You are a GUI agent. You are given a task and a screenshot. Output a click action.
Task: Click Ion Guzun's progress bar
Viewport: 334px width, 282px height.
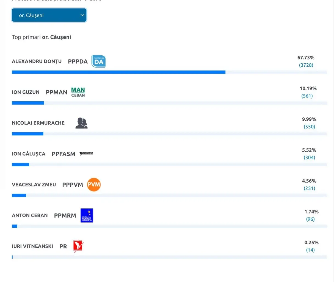(x=169, y=103)
